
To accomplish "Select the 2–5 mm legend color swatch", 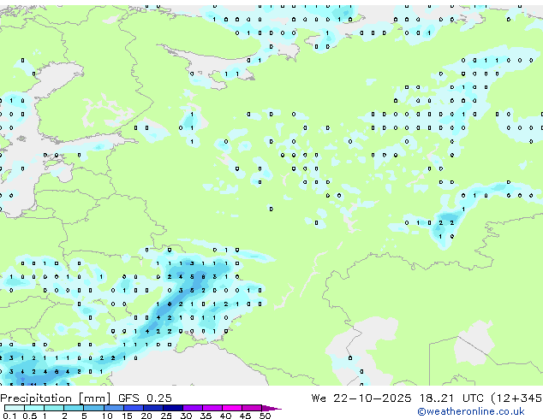I will coord(74,408).
